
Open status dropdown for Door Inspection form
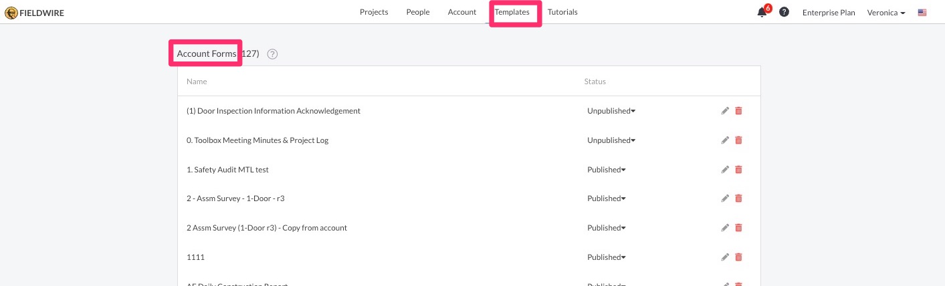click(611, 111)
